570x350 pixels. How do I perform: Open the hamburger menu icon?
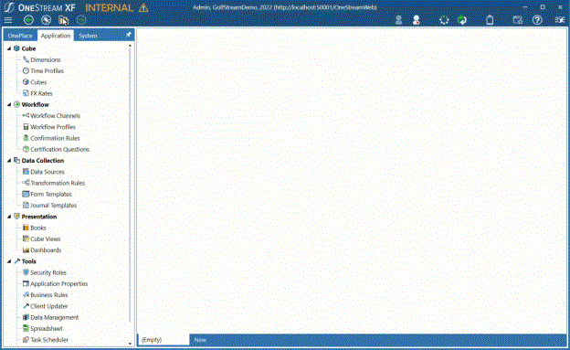coord(7,20)
